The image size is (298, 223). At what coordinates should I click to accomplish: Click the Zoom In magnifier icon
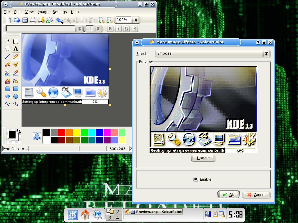pos(102,20)
